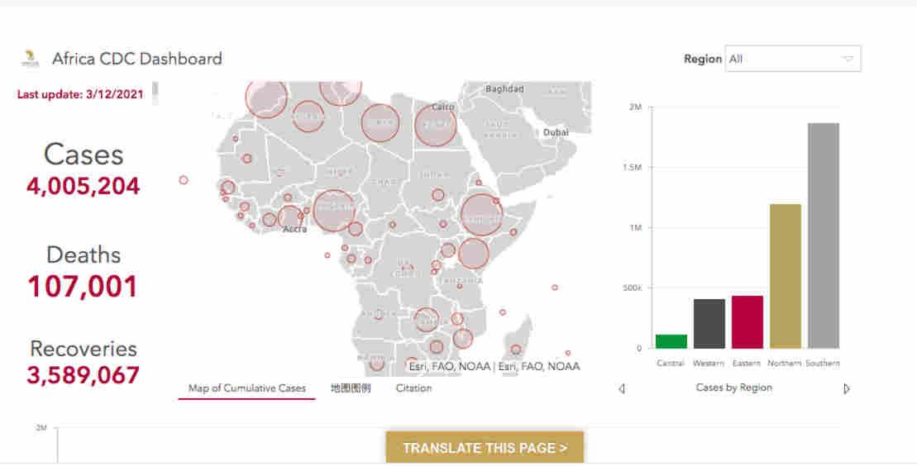This screenshot has height=466, width=917.
Task: Click the Central axis label
Action: [x=671, y=363]
